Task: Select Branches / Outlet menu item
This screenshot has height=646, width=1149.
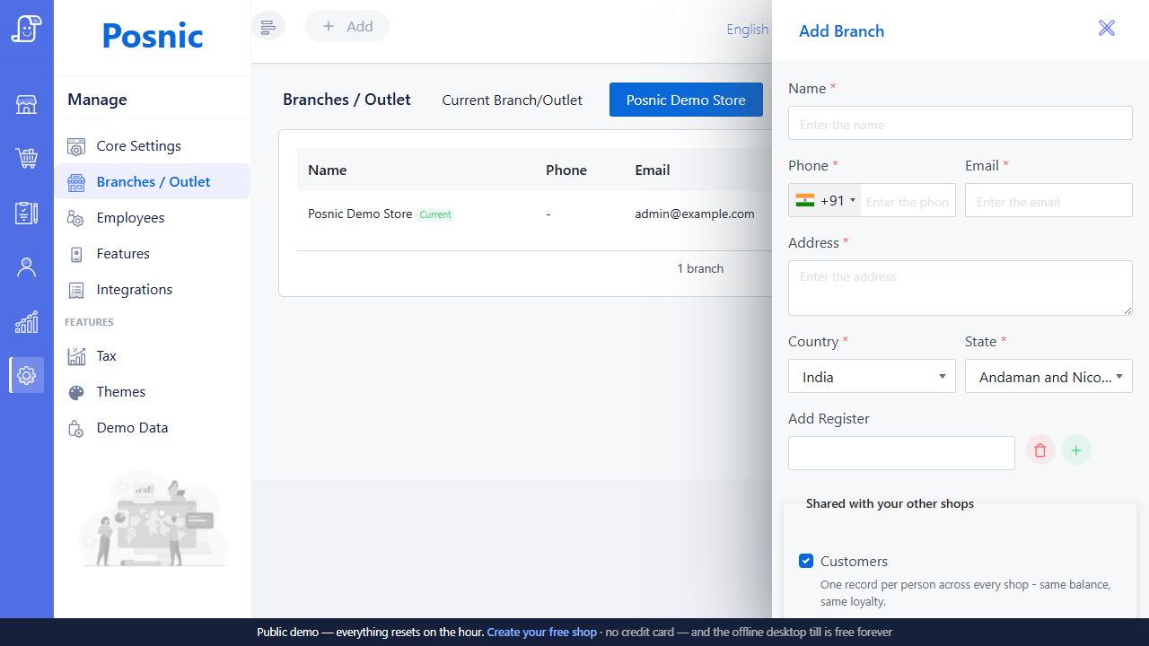Action: point(152,181)
